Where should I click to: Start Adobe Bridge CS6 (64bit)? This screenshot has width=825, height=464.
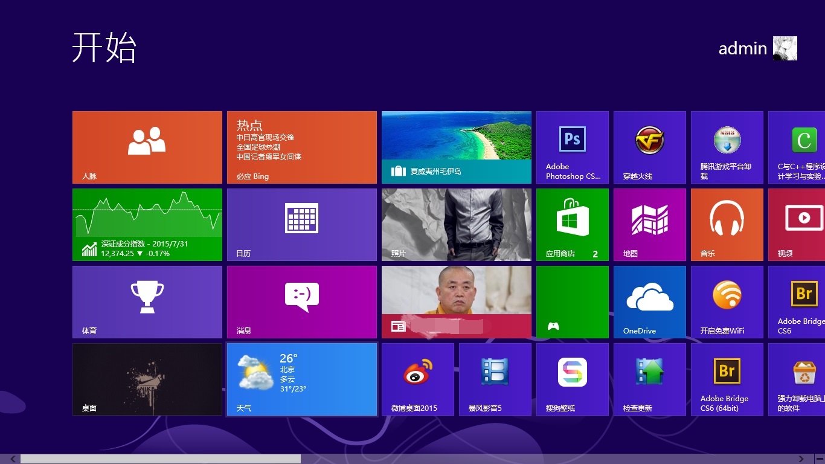[727, 379]
